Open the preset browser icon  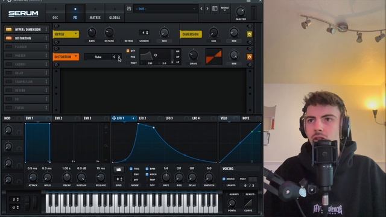coord(215,8)
